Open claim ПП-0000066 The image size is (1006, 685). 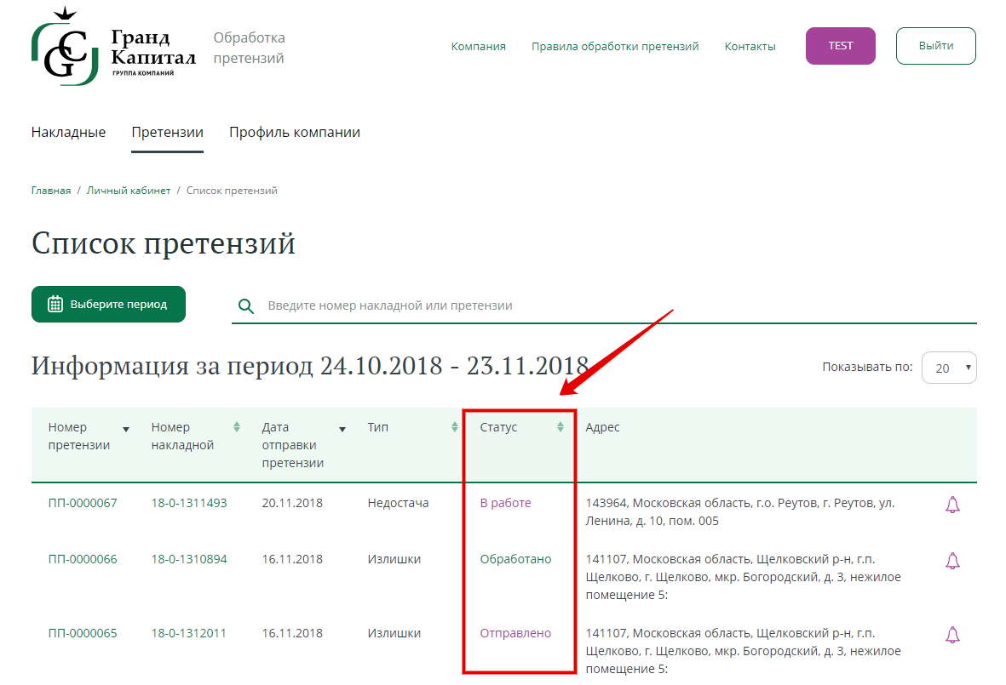[x=83, y=559]
